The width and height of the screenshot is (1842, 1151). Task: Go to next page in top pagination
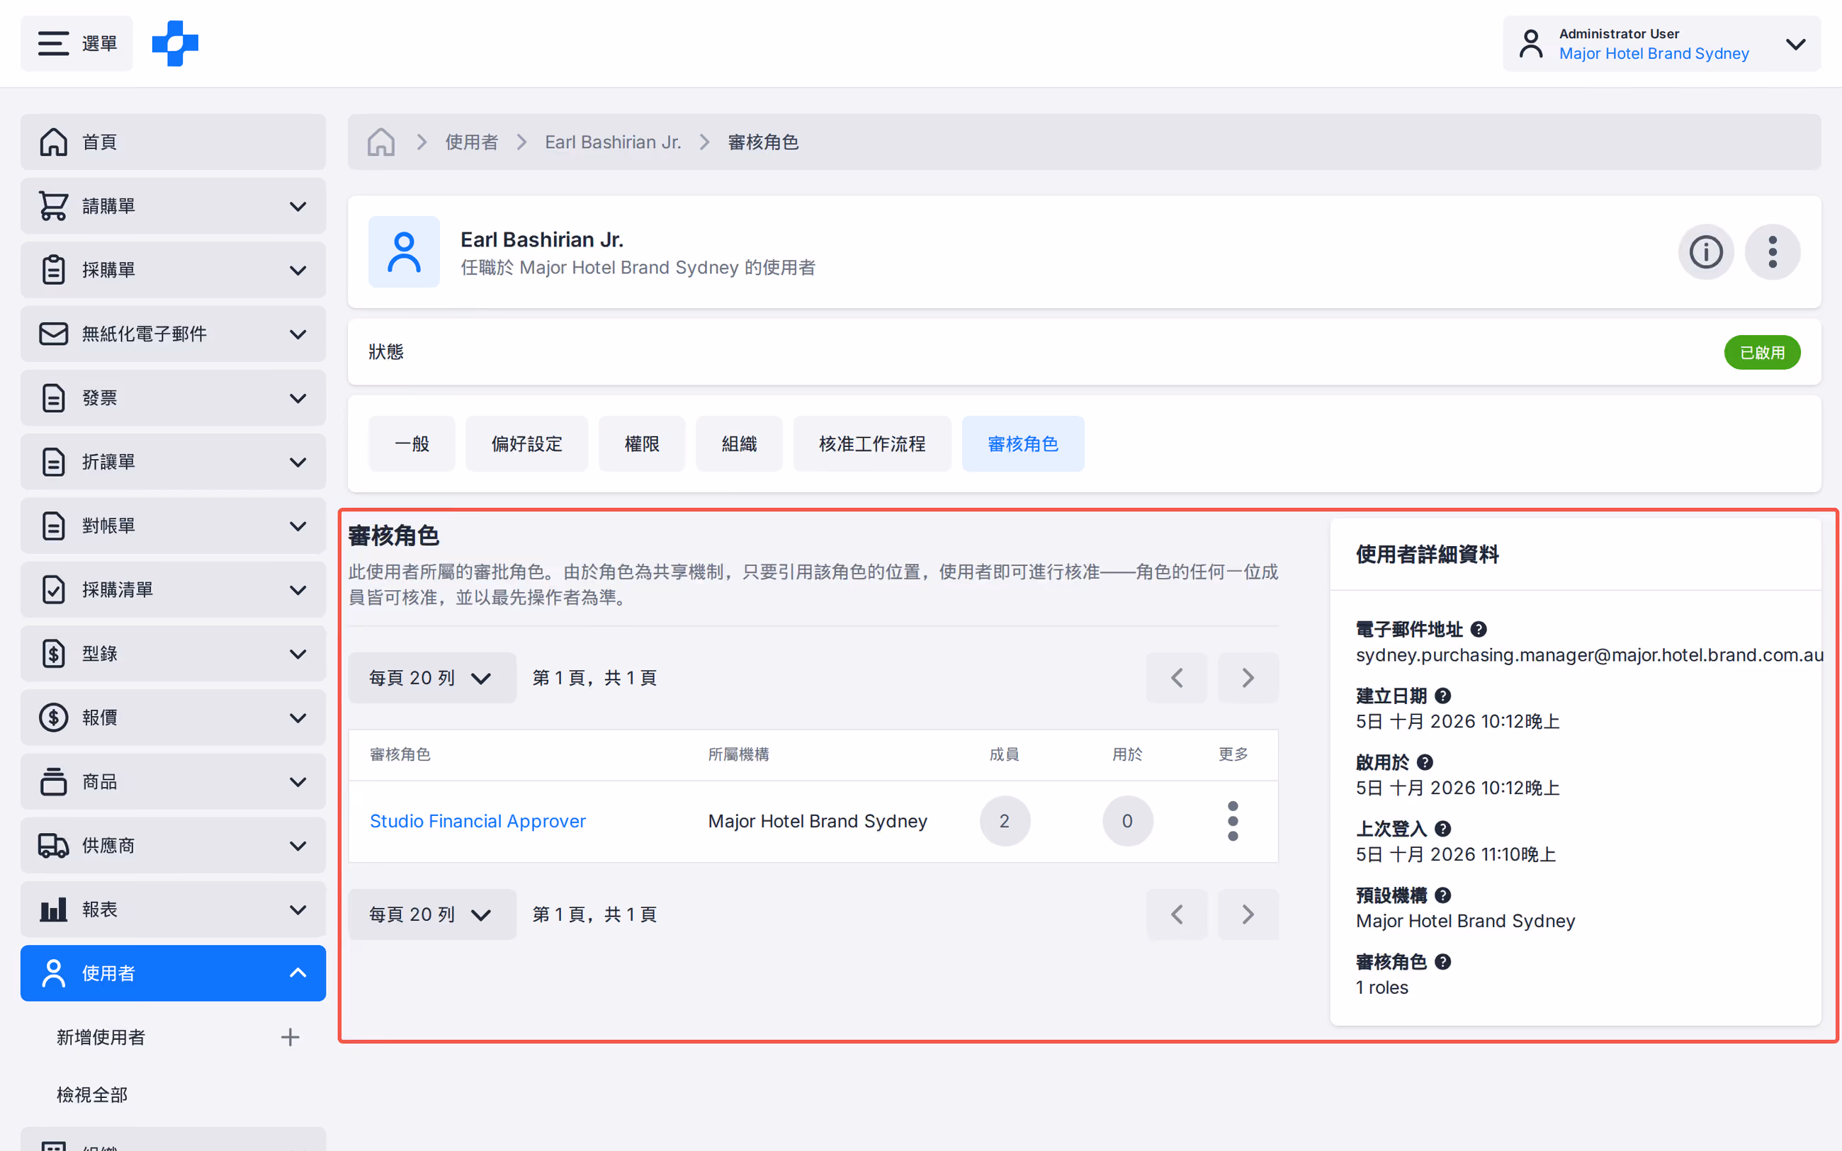1248,678
